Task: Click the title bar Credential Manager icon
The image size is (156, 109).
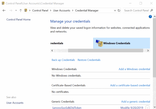Action: point(3,3)
